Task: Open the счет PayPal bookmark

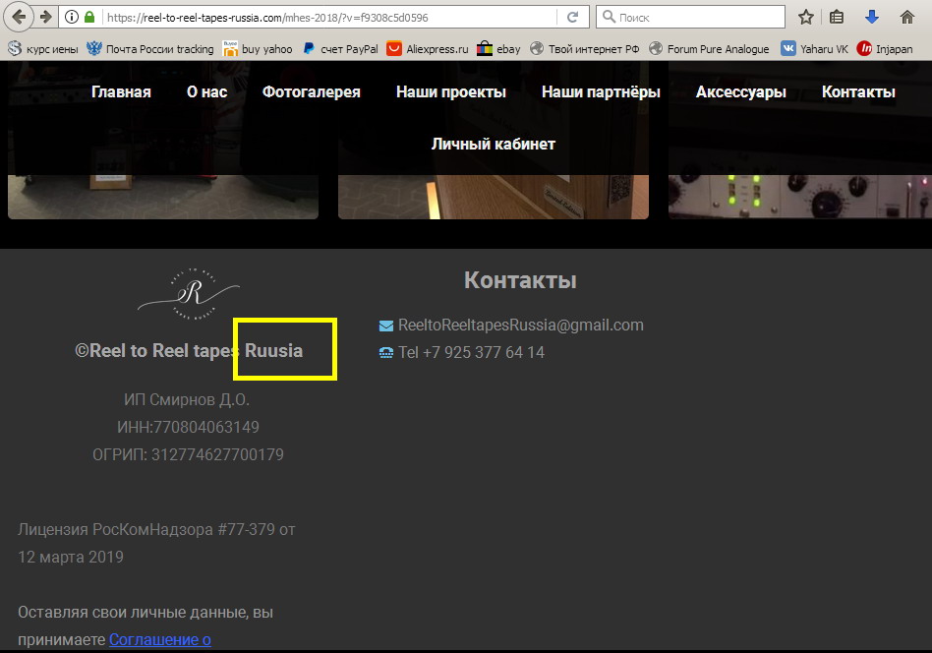Action: click(x=340, y=48)
